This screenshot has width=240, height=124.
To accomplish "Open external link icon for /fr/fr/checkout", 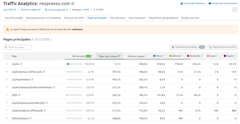I will point(30,118).
